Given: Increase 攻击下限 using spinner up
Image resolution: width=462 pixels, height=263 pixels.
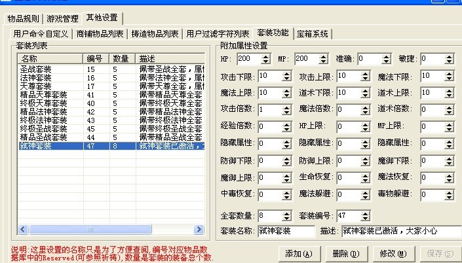Looking at the screenshot, I should (x=286, y=74).
